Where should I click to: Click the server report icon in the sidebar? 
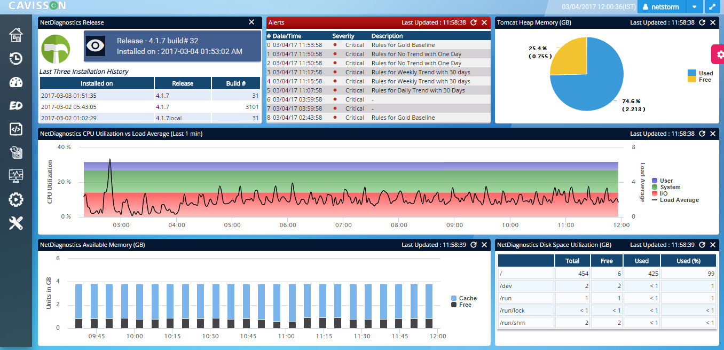[16, 153]
